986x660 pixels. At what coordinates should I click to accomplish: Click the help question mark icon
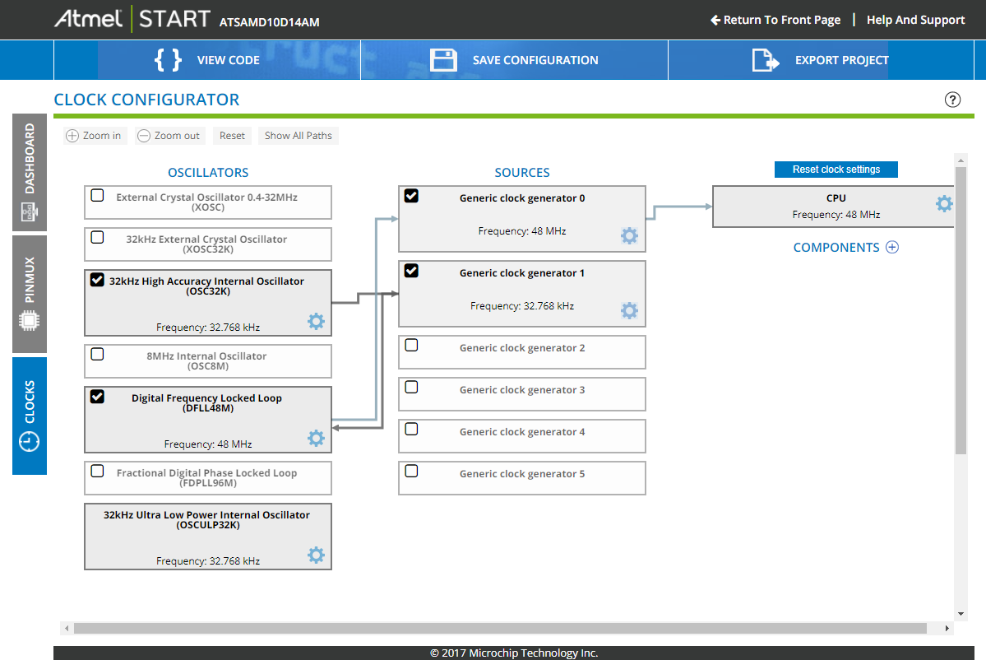click(x=952, y=100)
